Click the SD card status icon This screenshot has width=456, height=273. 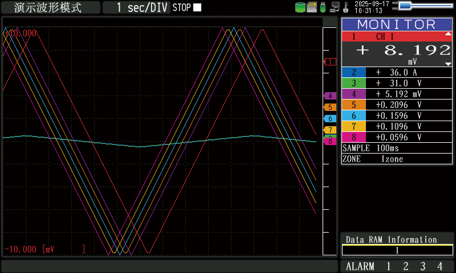[x=311, y=7]
